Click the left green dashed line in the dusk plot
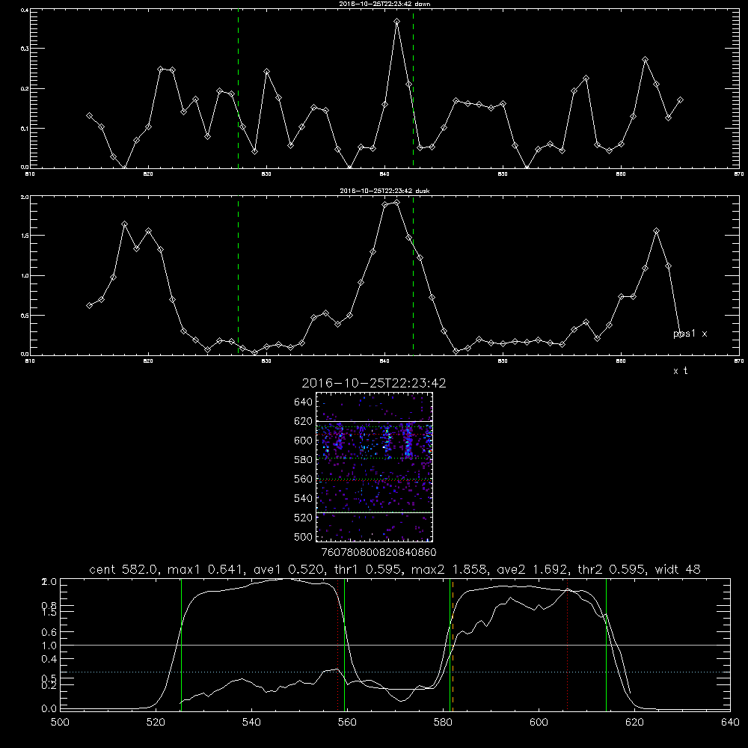 click(238, 277)
